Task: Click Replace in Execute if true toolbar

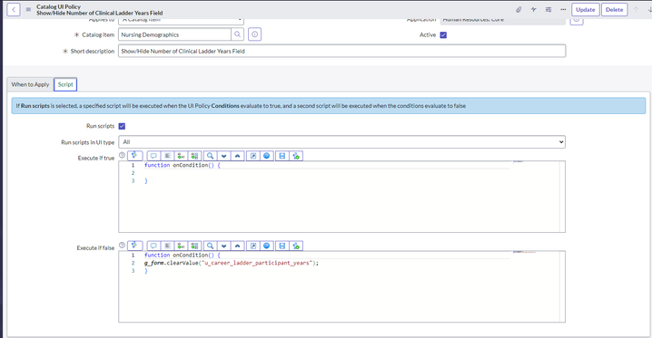Action: (181, 156)
